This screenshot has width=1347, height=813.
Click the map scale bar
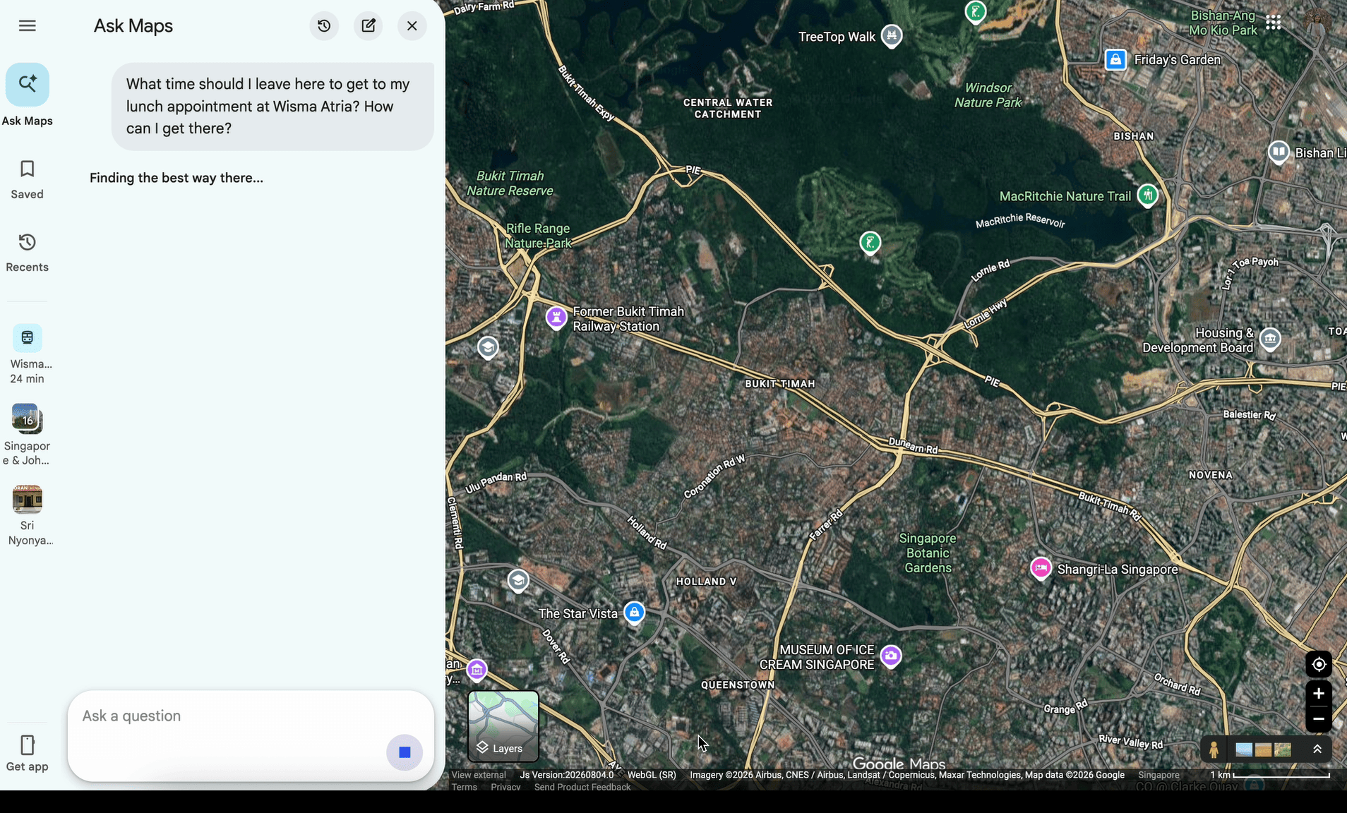tap(1270, 775)
